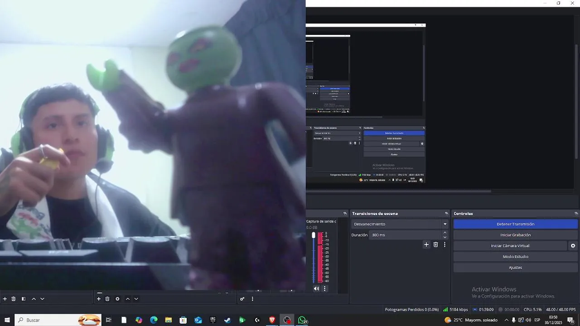580x326 pixels.
Task: Add a new scene with the scene toolbar plus
Action: click(5, 299)
